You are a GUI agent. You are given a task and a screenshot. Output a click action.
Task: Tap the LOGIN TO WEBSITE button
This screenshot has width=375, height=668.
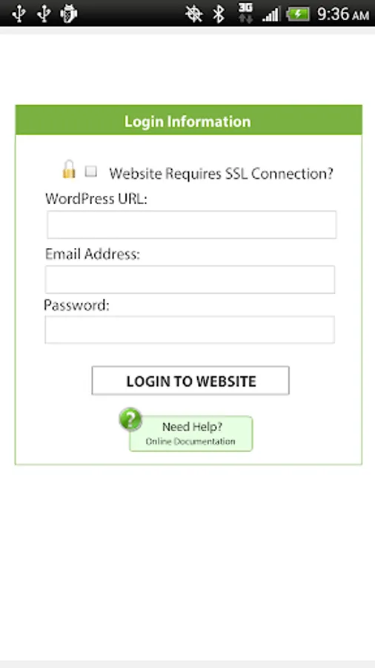pos(190,381)
